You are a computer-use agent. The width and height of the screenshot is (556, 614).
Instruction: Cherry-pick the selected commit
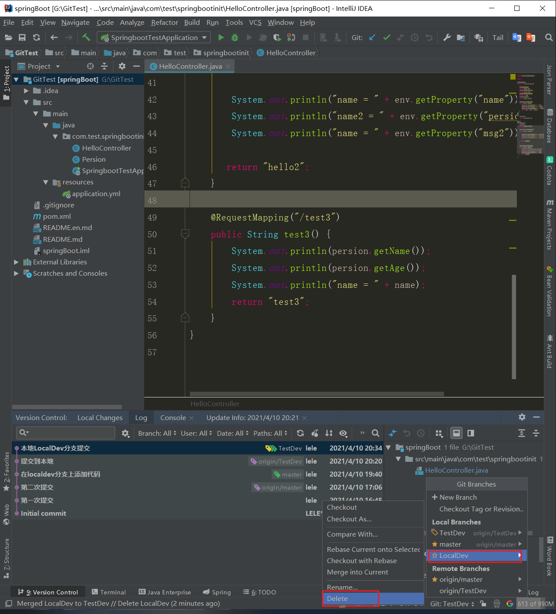pos(315,433)
